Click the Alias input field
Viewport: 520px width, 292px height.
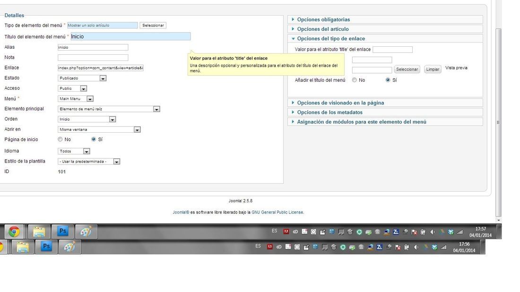pos(93,47)
